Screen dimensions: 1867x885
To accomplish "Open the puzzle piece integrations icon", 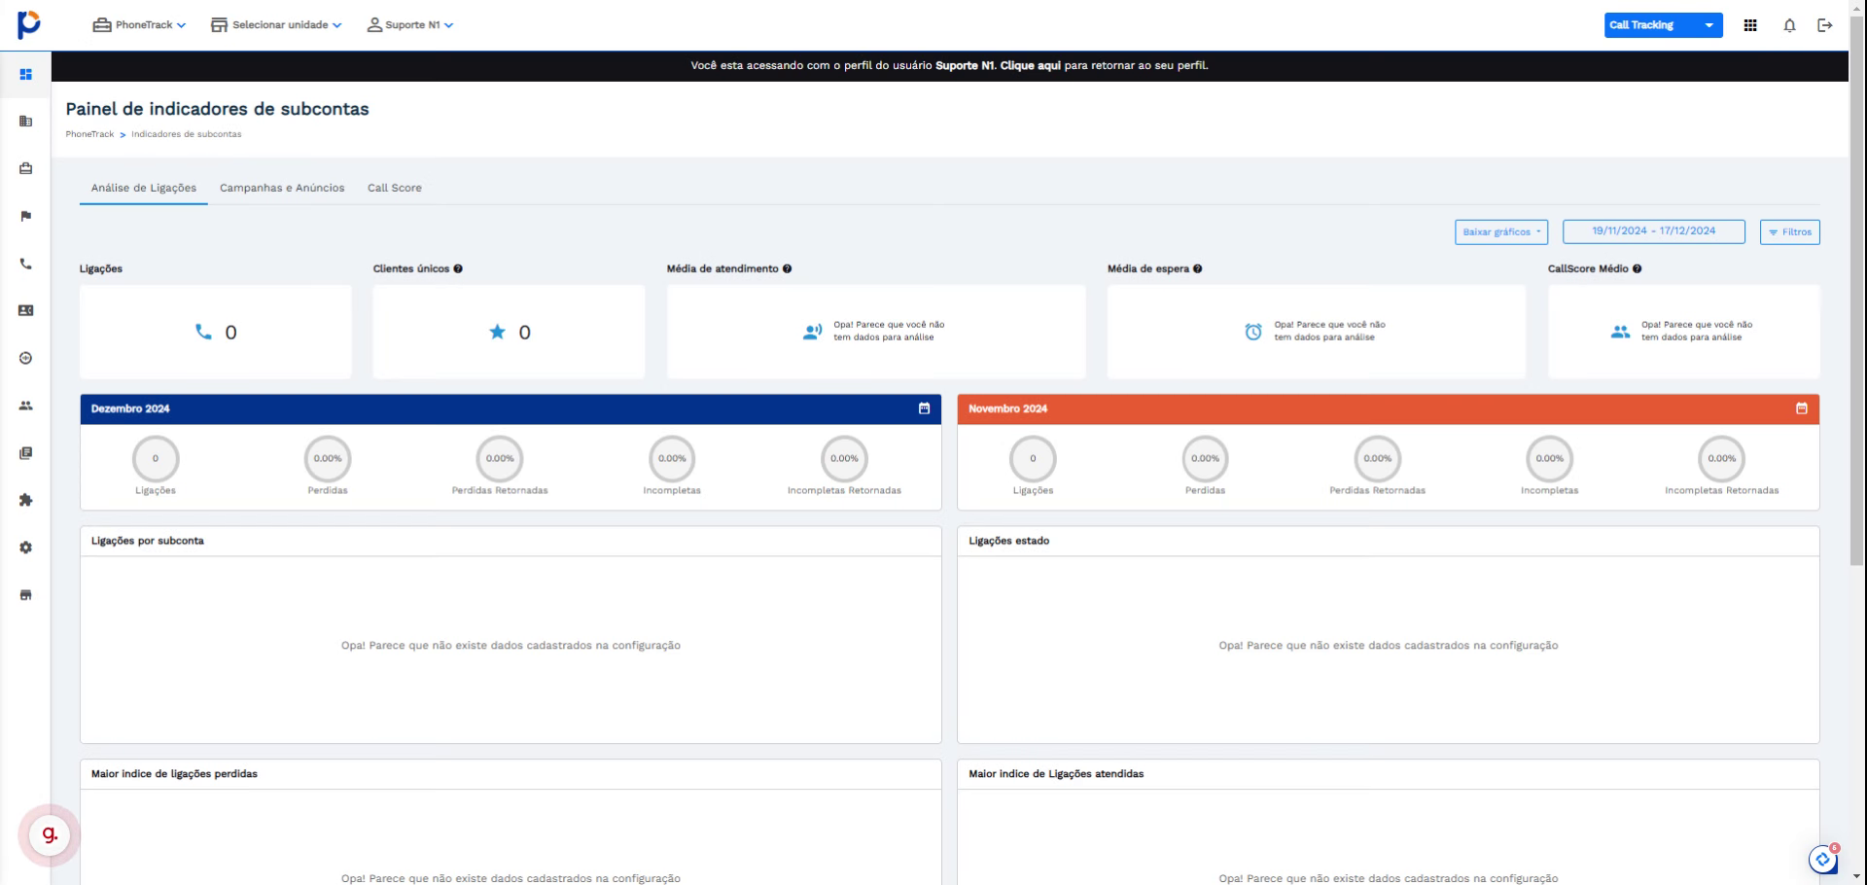I will 26,500.
